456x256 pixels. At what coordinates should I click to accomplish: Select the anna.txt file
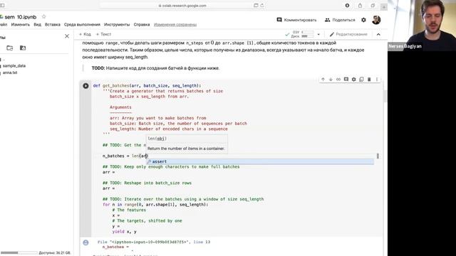point(10,73)
